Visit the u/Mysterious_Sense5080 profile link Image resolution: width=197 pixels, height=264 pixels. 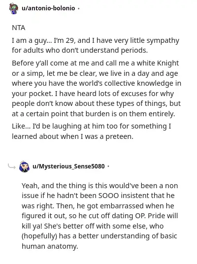(x=68, y=166)
